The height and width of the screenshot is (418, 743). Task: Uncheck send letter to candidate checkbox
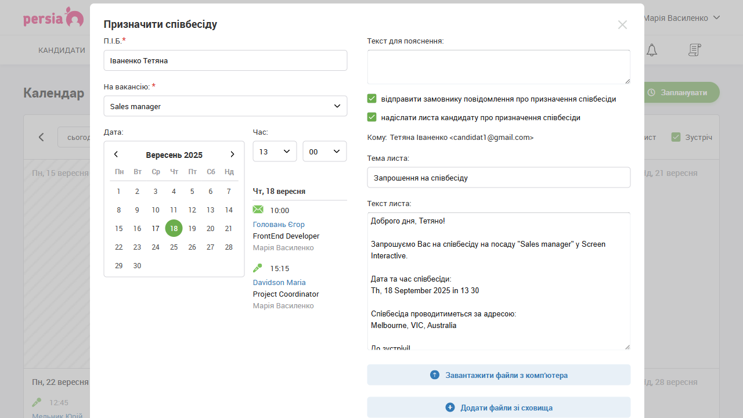click(x=372, y=117)
